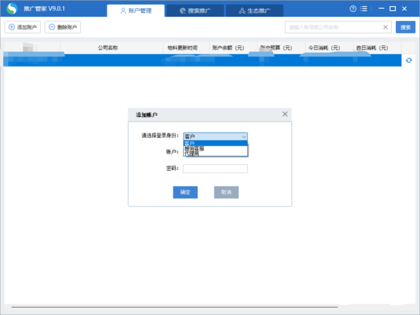
Task: Click the plus icon on 添加账户
Action: pos(11,27)
